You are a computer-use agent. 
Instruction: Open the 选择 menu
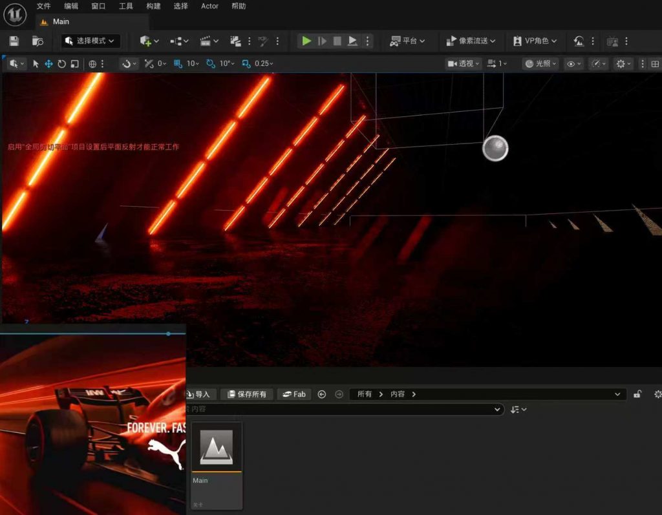click(181, 6)
